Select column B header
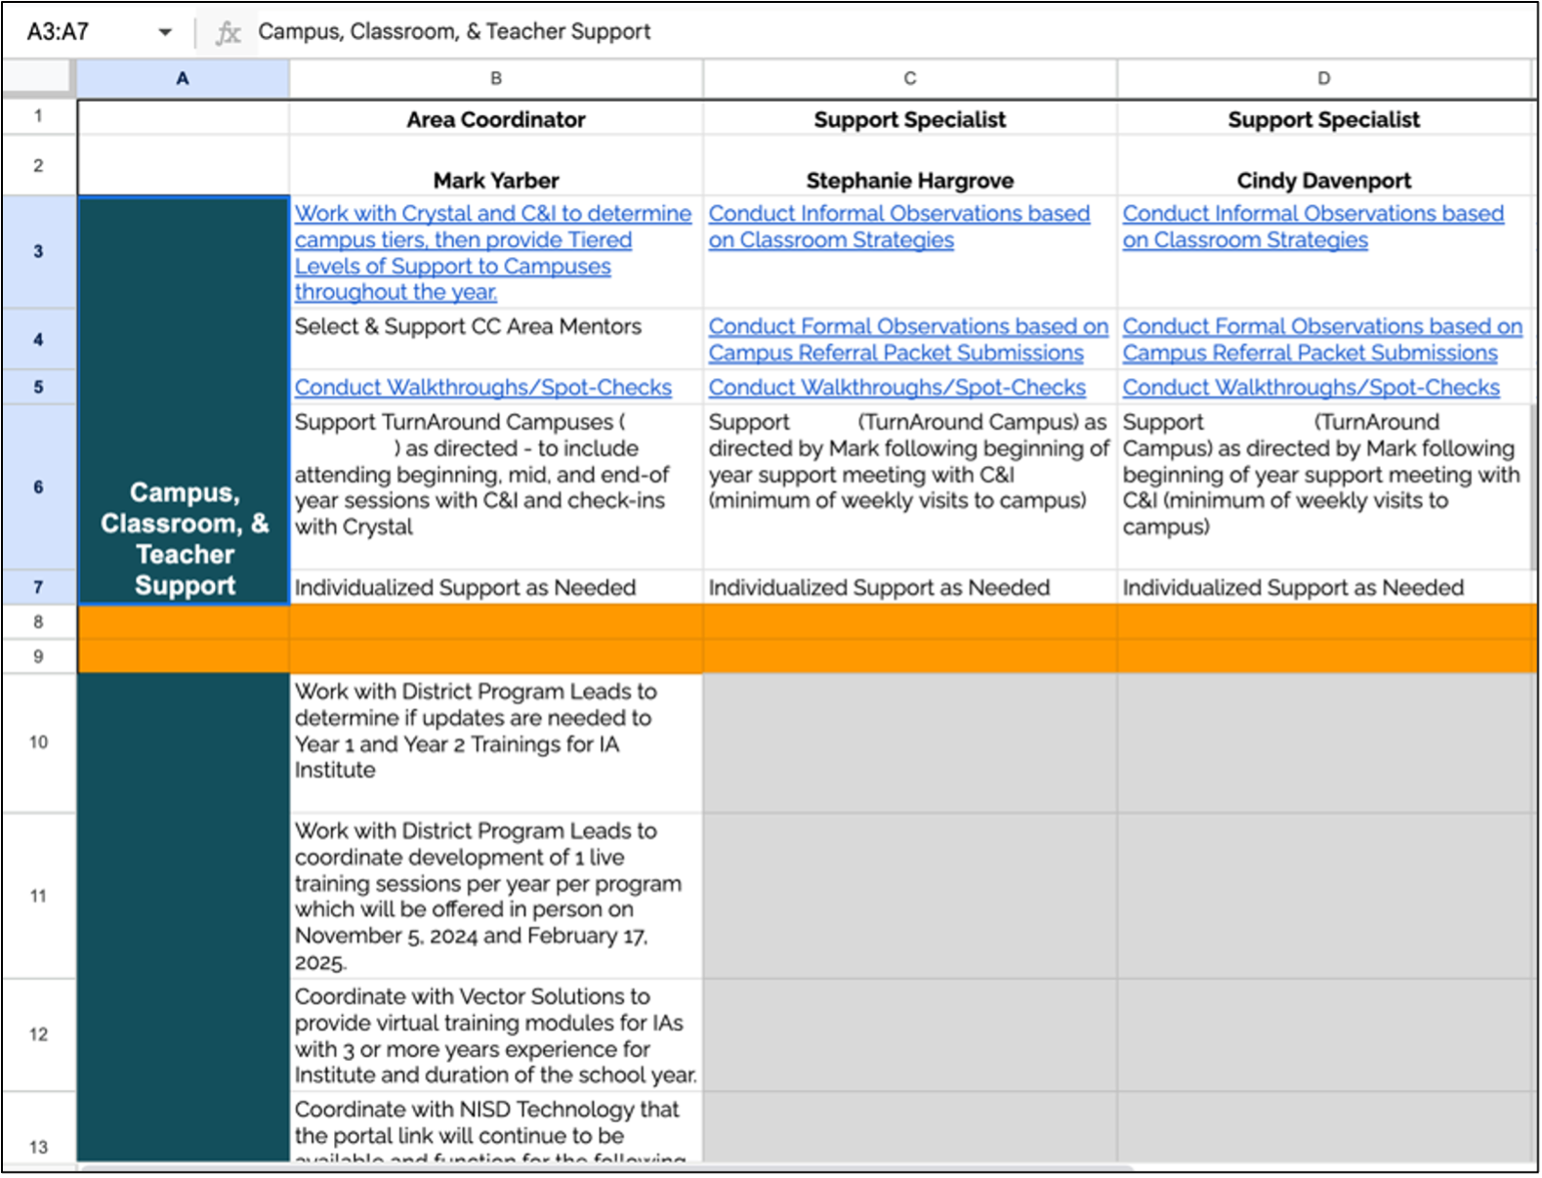This screenshot has width=1542, height=1178. click(496, 78)
